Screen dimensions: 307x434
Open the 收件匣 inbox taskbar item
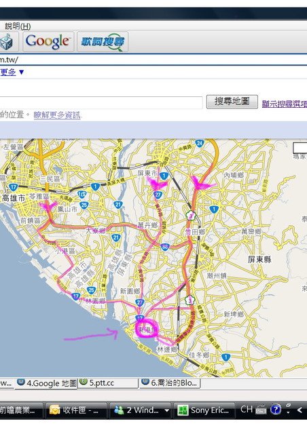click(x=76, y=410)
